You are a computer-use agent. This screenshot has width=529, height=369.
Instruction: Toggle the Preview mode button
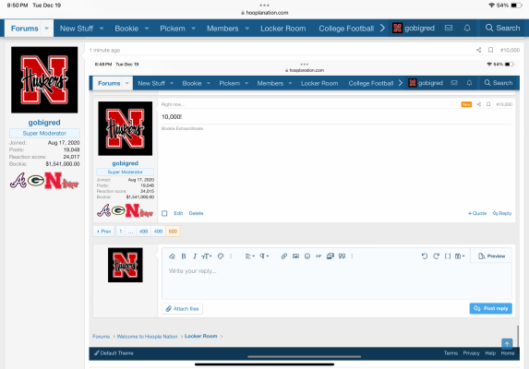click(491, 256)
